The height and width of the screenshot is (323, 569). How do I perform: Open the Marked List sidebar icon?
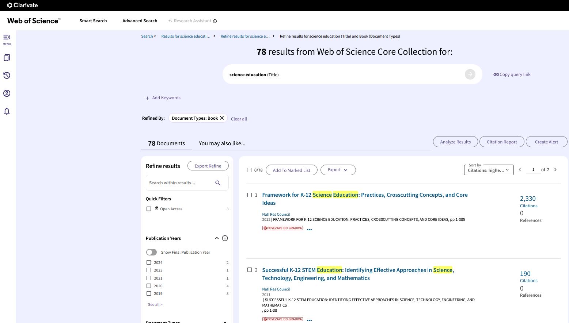pyautogui.click(x=7, y=58)
